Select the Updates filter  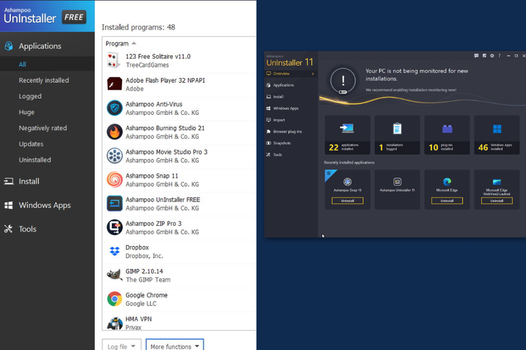point(31,144)
